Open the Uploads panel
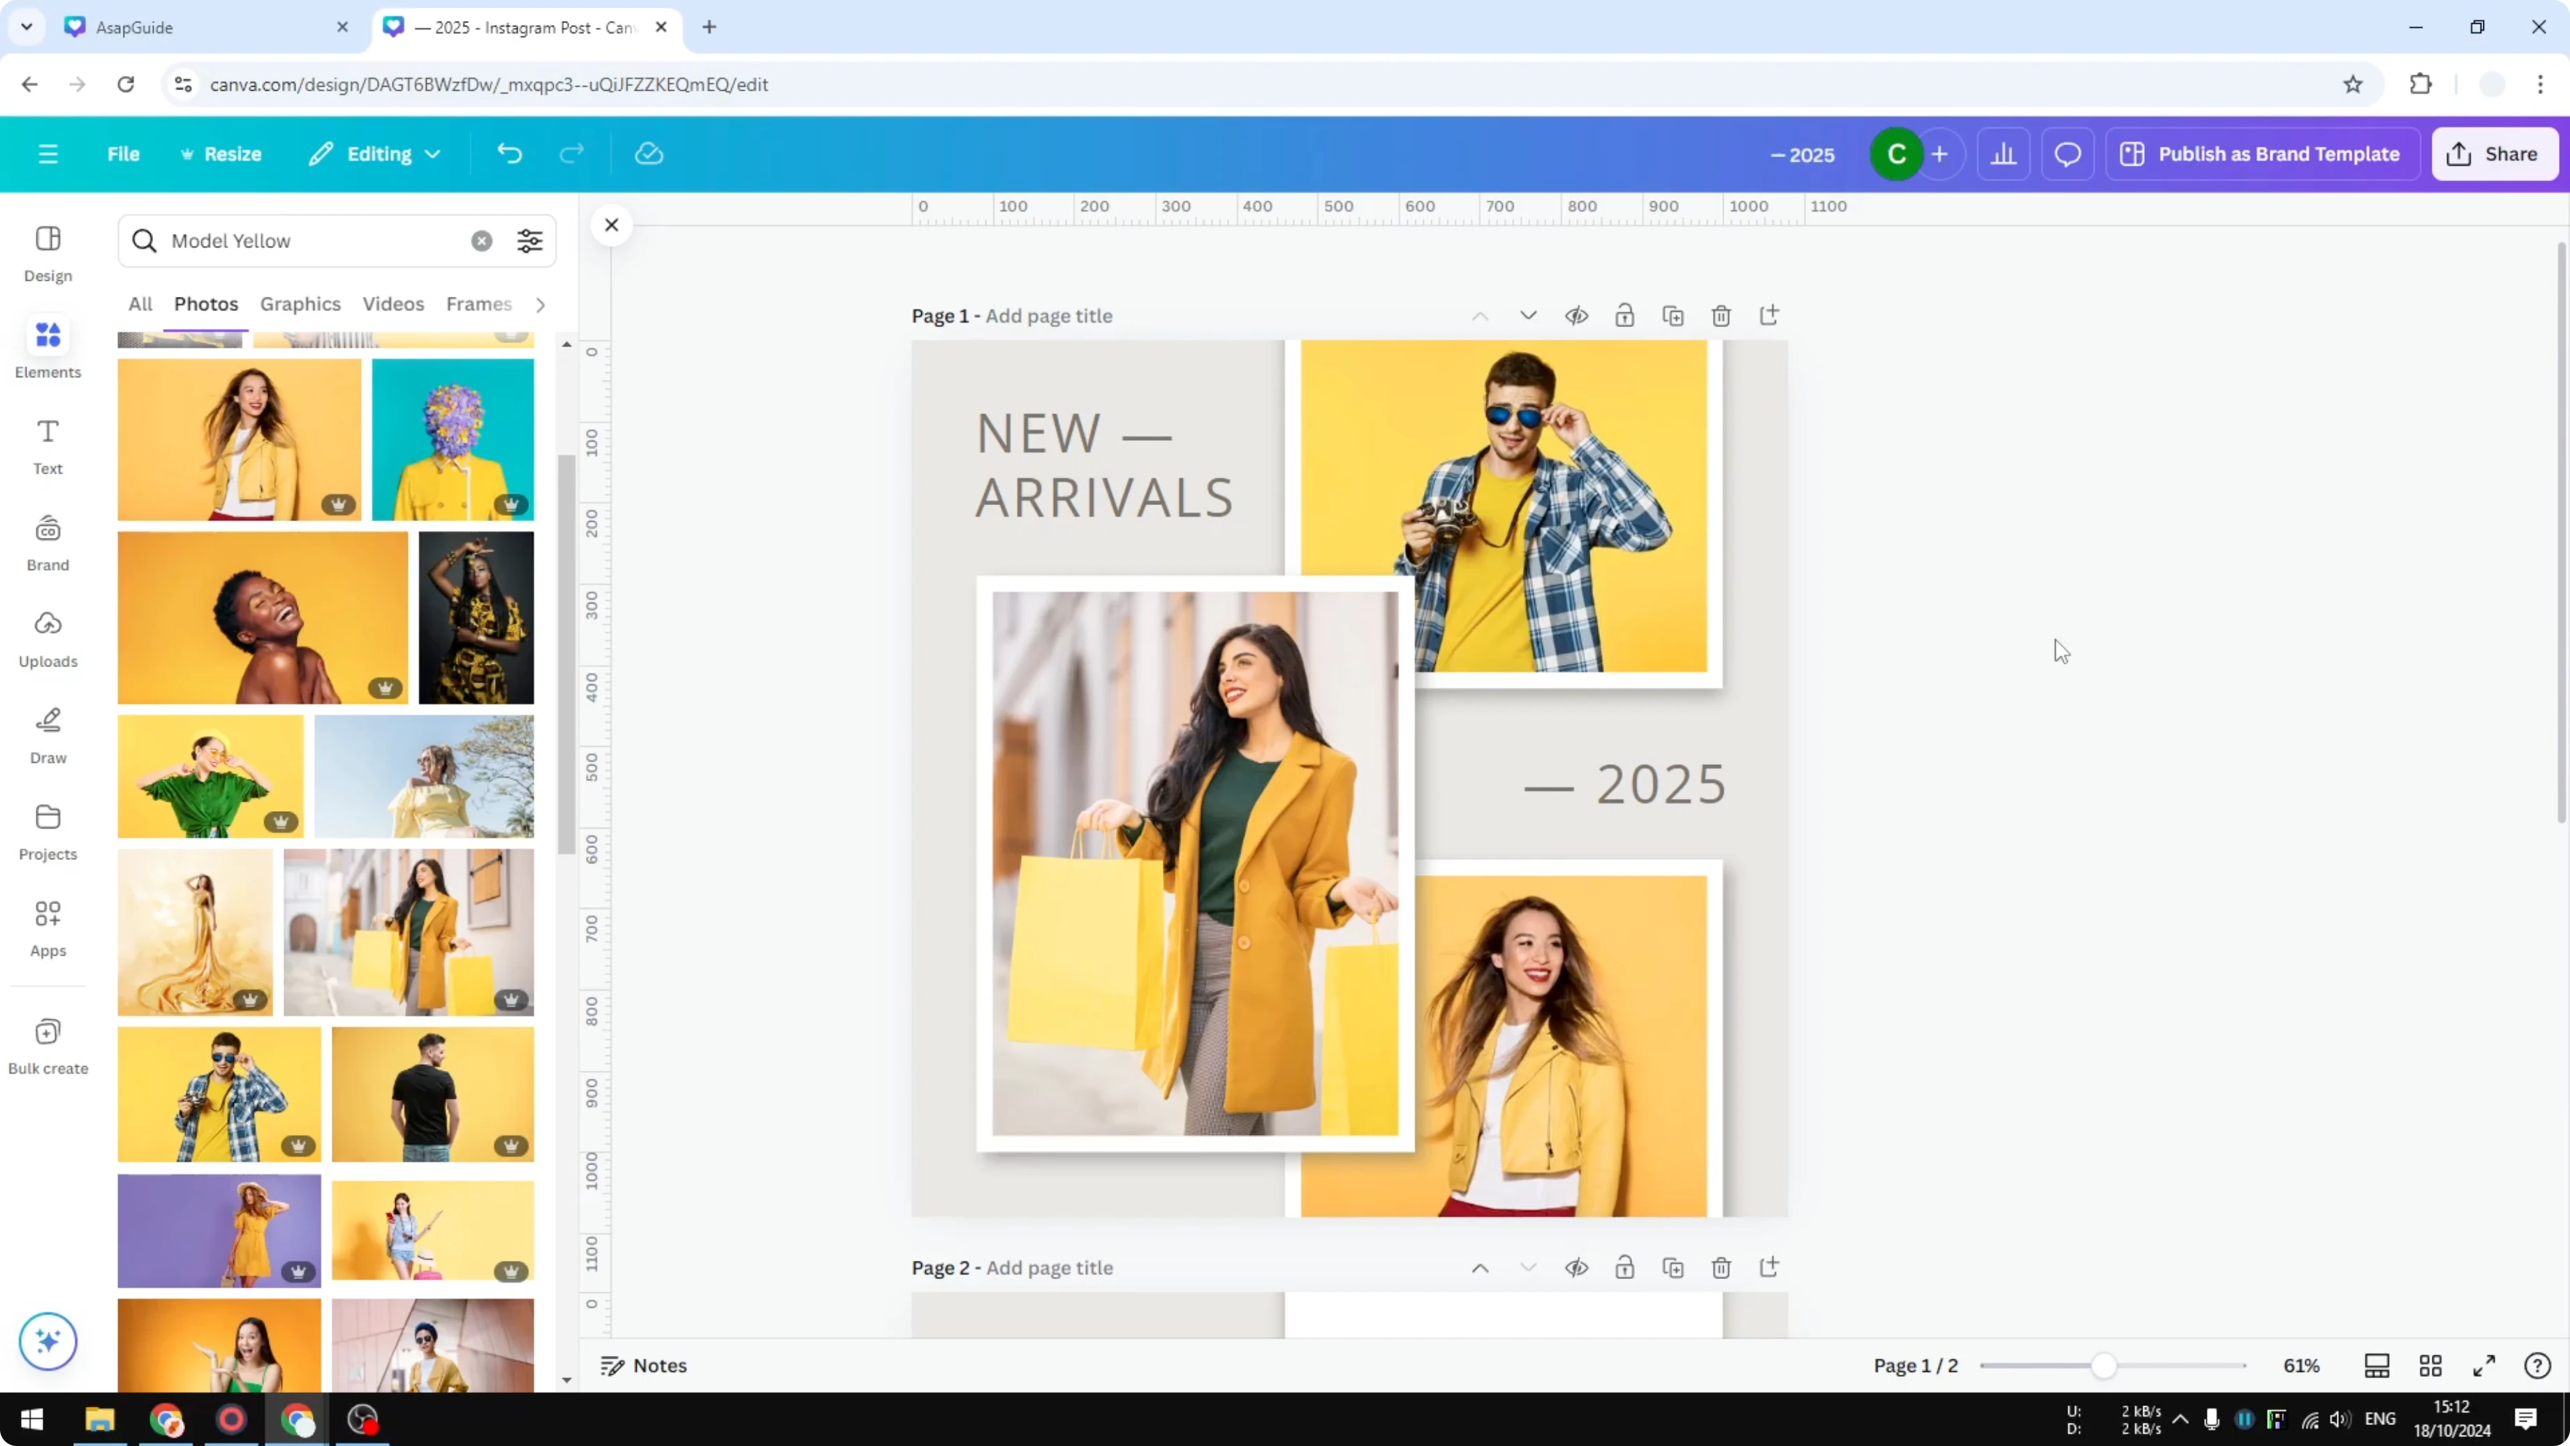 pyautogui.click(x=47, y=638)
